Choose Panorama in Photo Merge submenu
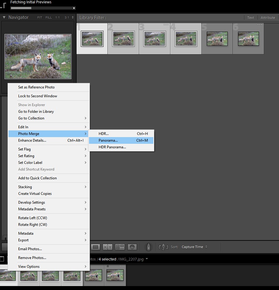Screen dimensions: 279x290 click(x=121, y=140)
